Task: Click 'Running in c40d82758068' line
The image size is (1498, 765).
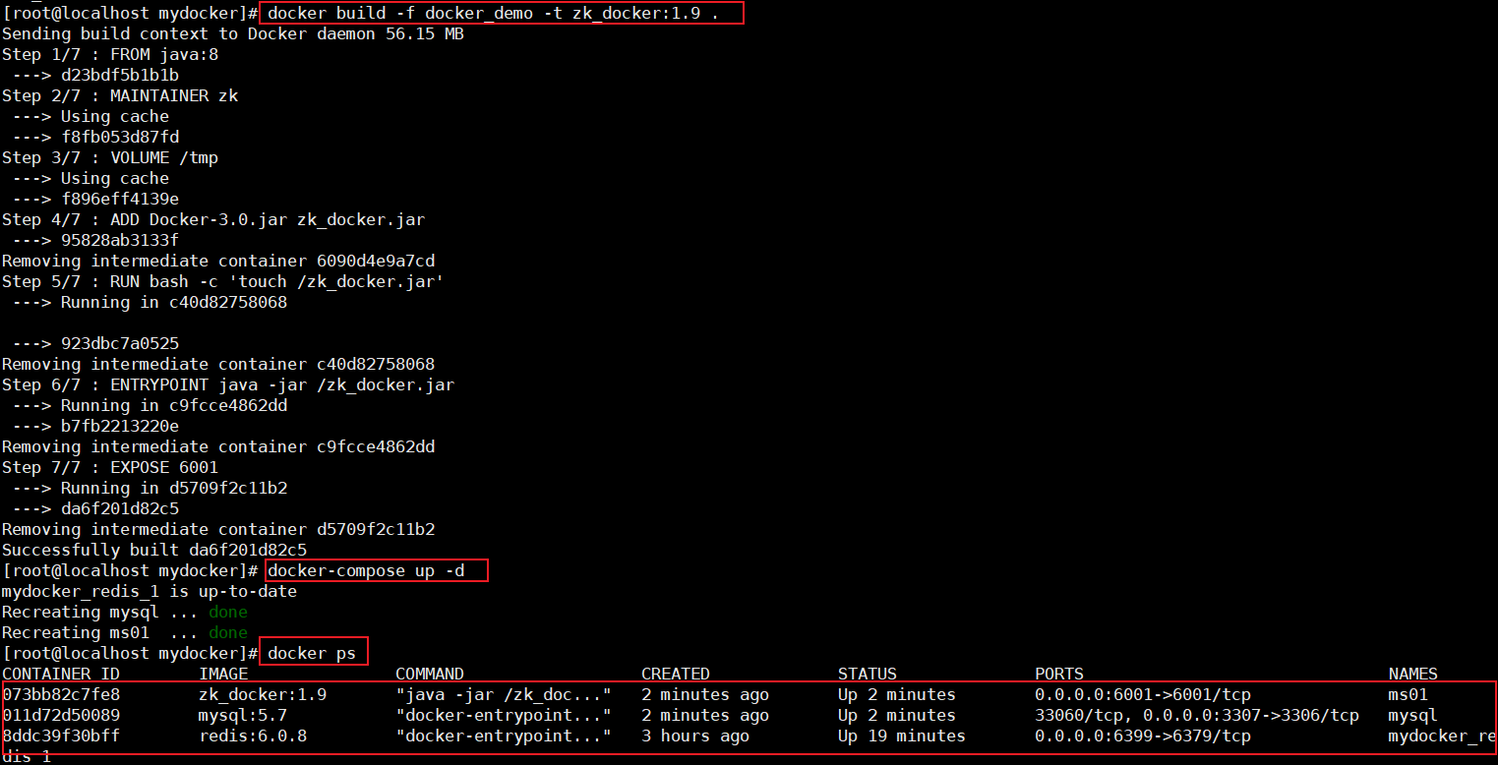Action: click(150, 303)
